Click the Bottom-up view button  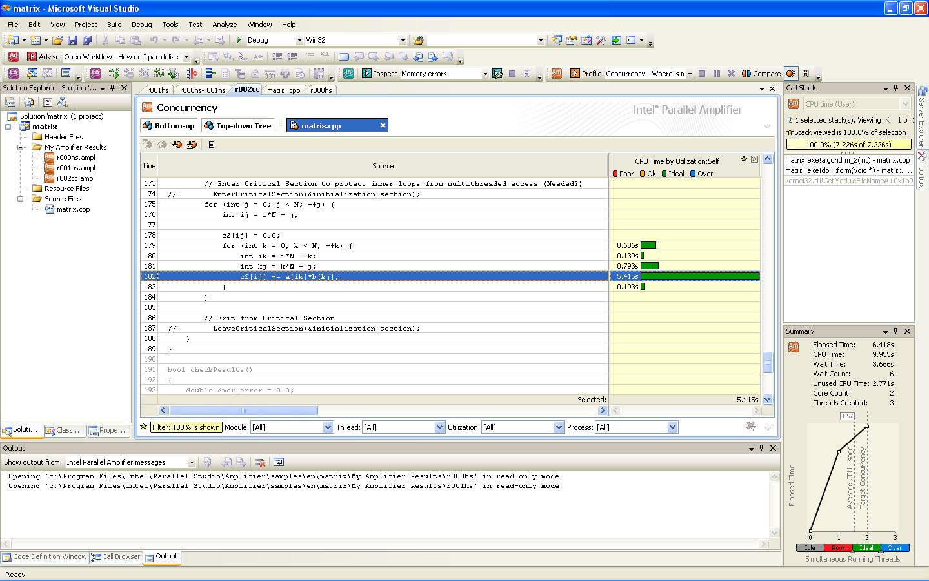click(168, 126)
